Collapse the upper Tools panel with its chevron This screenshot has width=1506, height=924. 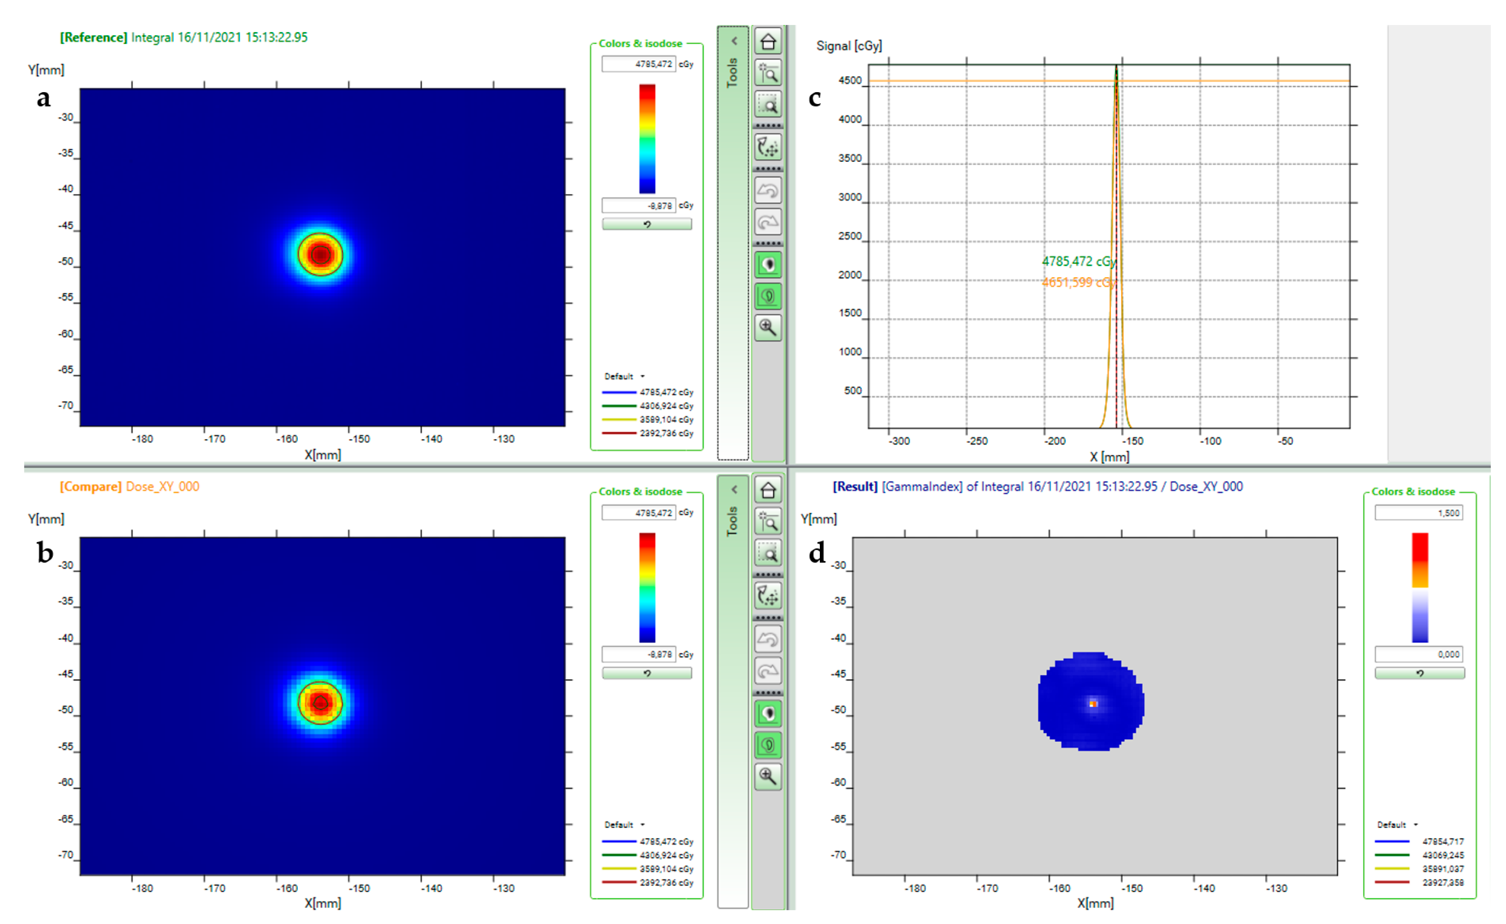pyautogui.click(x=734, y=41)
